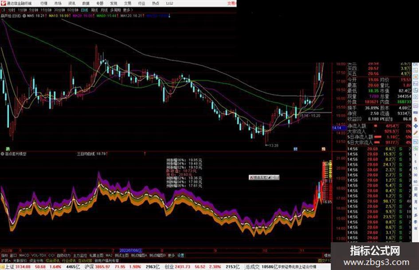Image resolution: width=419 pixels, height=270 pixels.
Task: Select the pencil draw tool in right sidebar
Action: (415, 133)
